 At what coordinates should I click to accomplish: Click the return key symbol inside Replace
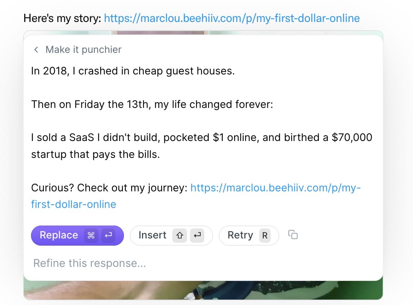[x=108, y=235]
